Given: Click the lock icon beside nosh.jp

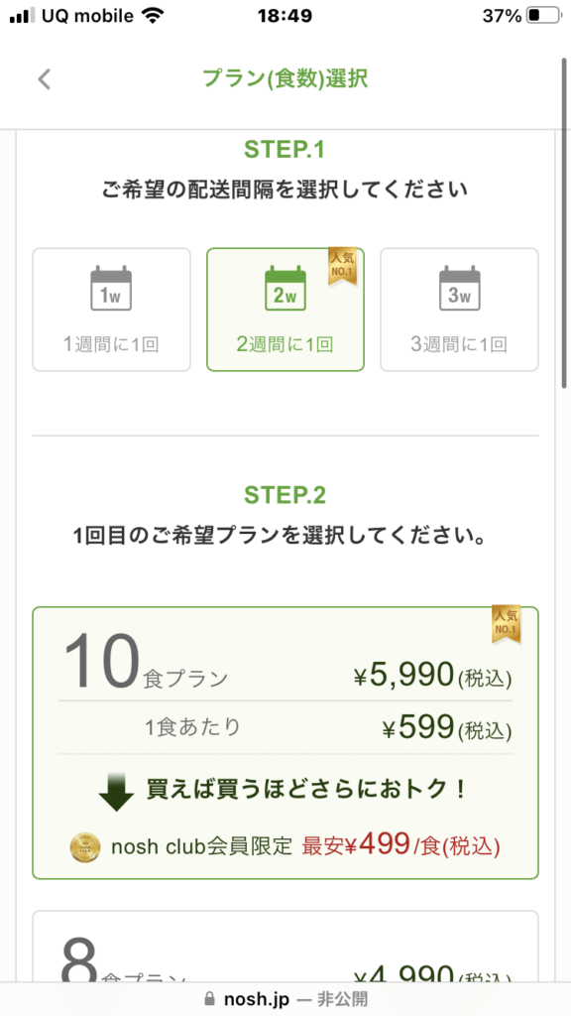Looking at the screenshot, I should click(209, 998).
